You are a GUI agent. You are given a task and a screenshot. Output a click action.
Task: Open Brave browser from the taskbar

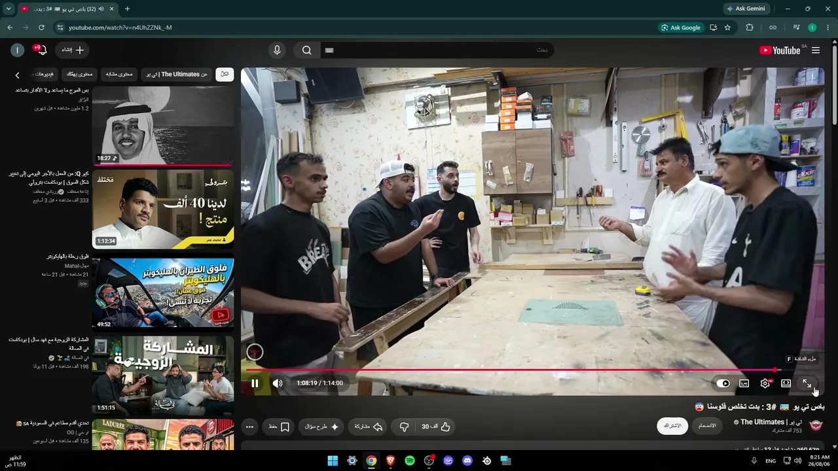(x=391, y=461)
